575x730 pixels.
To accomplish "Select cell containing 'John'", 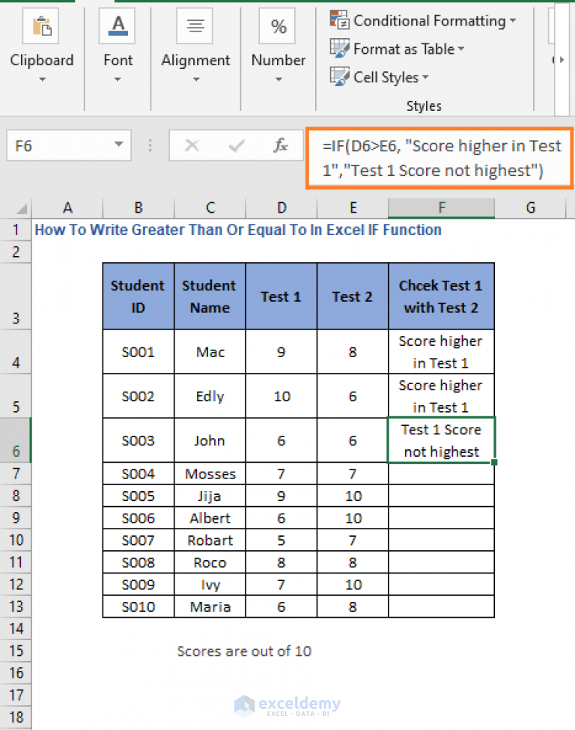I will coord(210,440).
